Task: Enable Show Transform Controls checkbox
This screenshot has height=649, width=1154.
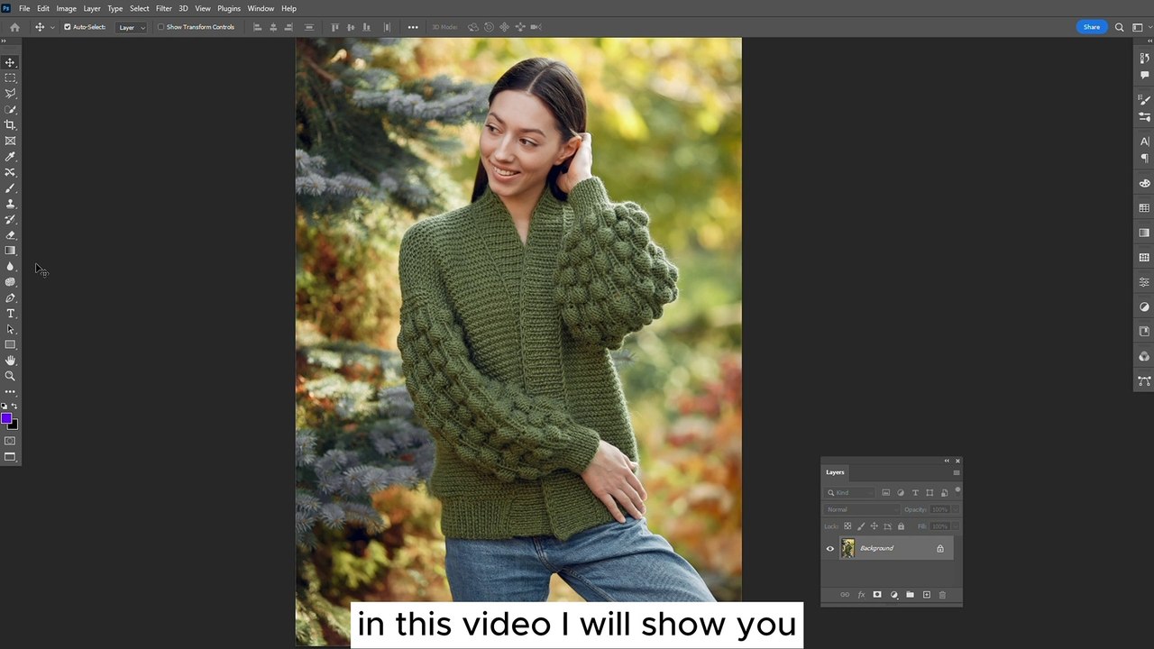Action: 160,27
